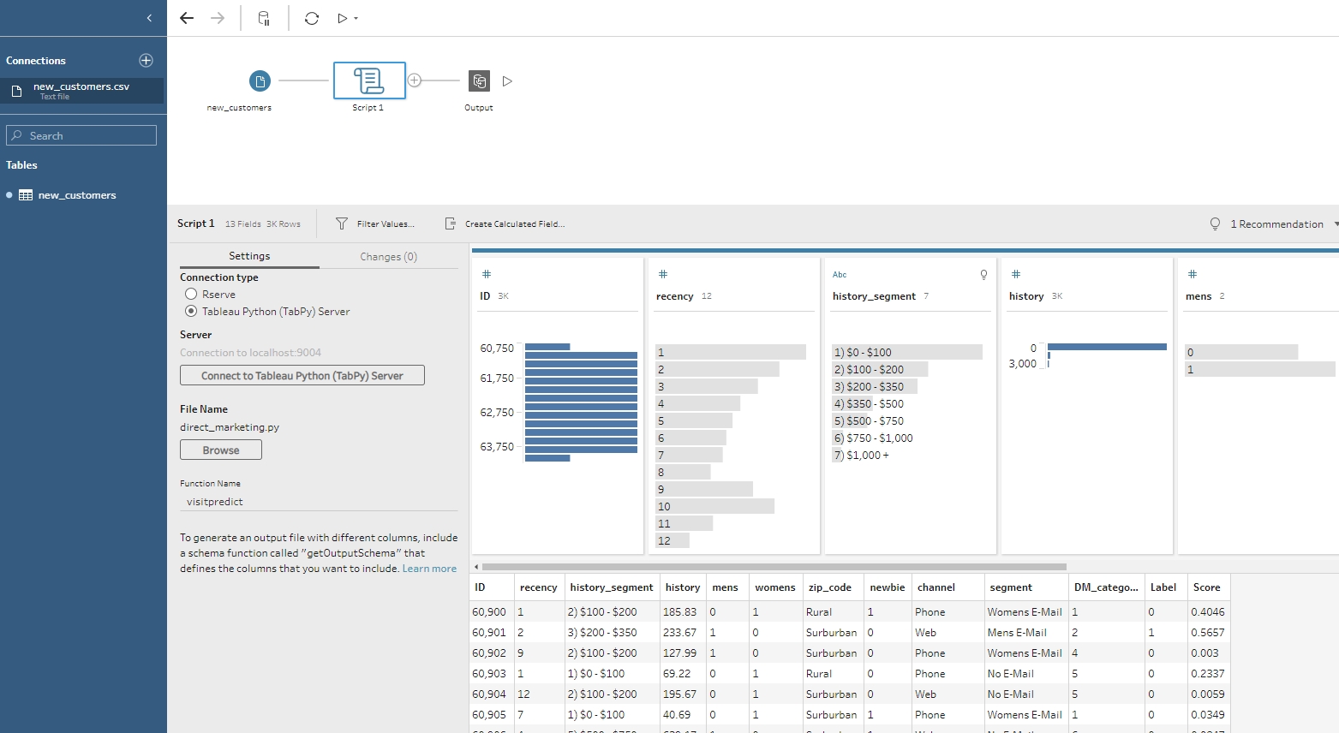Click the Output step icon
The image size is (1339, 733).
tap(479, 81)
